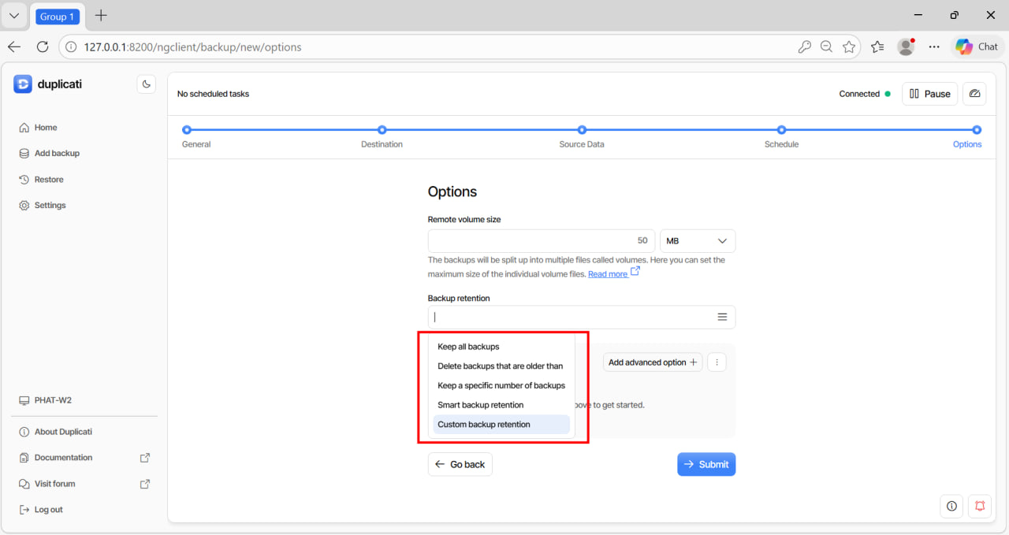1009x535 pixels.
Task: Open the Copilot Chat button
Action: point(977,47)
